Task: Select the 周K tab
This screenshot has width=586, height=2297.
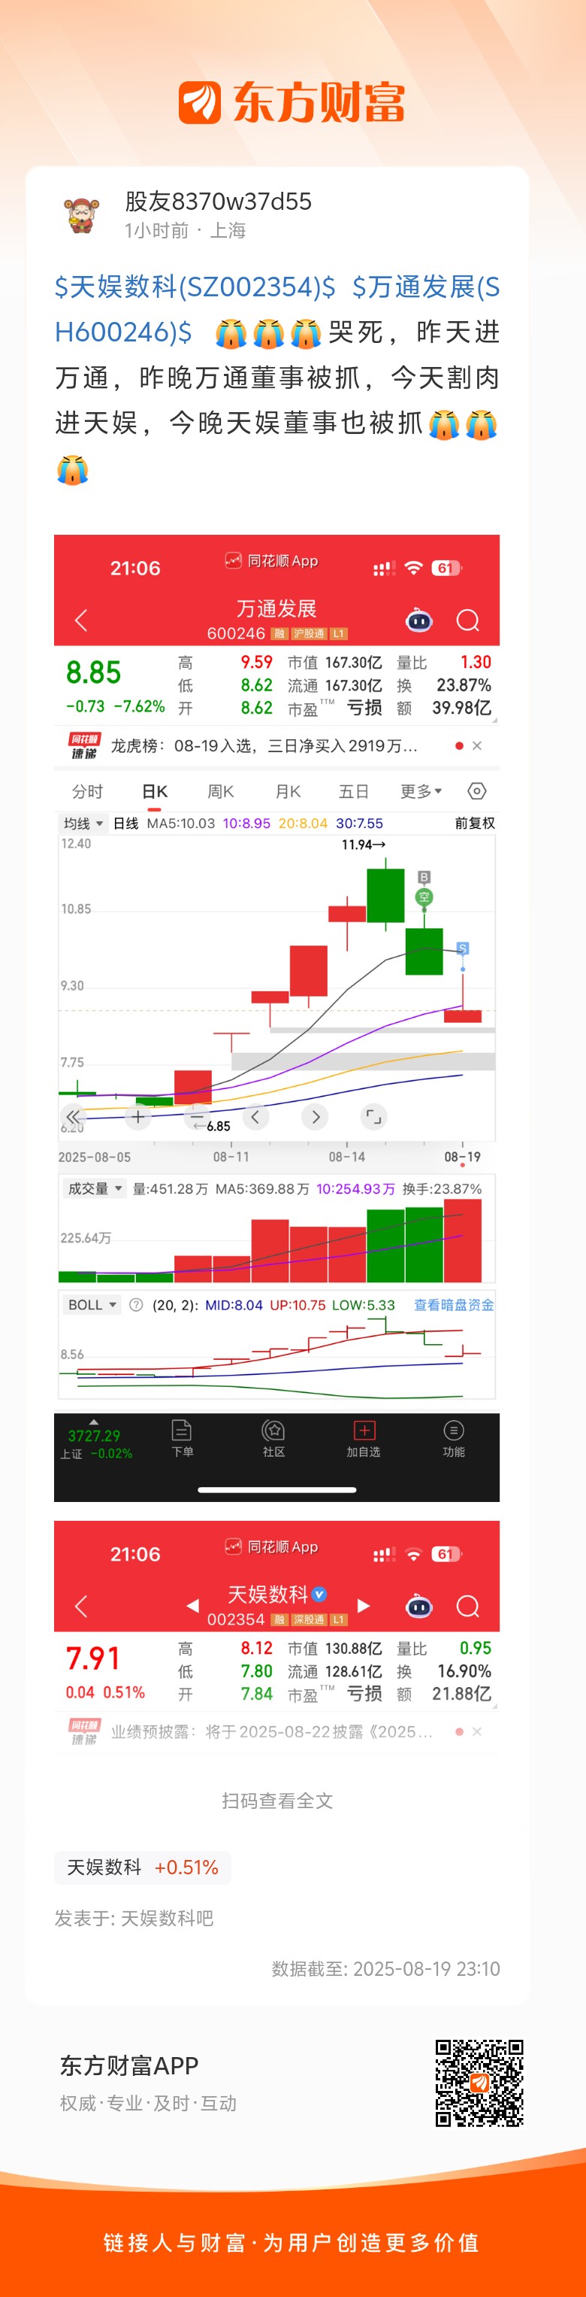Action: click(x=221, y=791)
